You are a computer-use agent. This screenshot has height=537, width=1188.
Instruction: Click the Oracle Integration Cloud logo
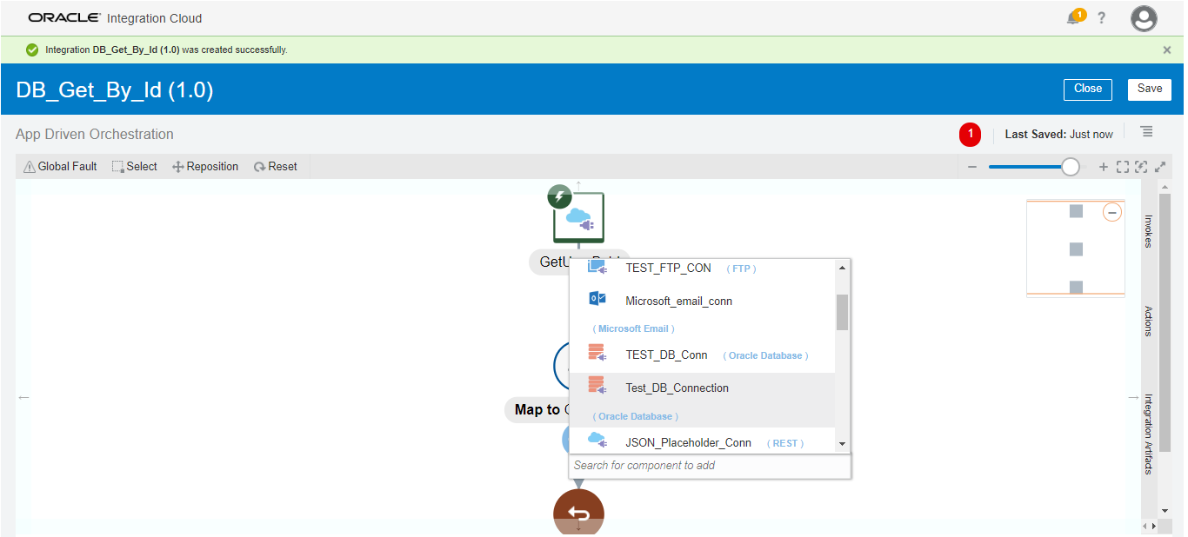(115, 17)
